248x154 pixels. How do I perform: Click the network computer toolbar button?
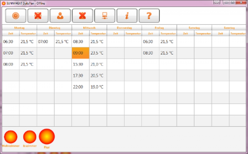coord(105,16)
